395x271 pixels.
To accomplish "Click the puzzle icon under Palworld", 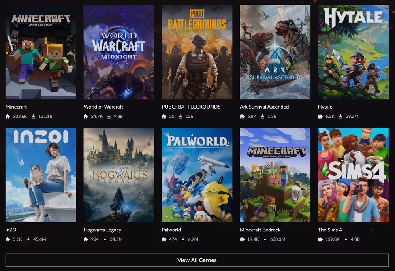I will [x=164, y=239].
